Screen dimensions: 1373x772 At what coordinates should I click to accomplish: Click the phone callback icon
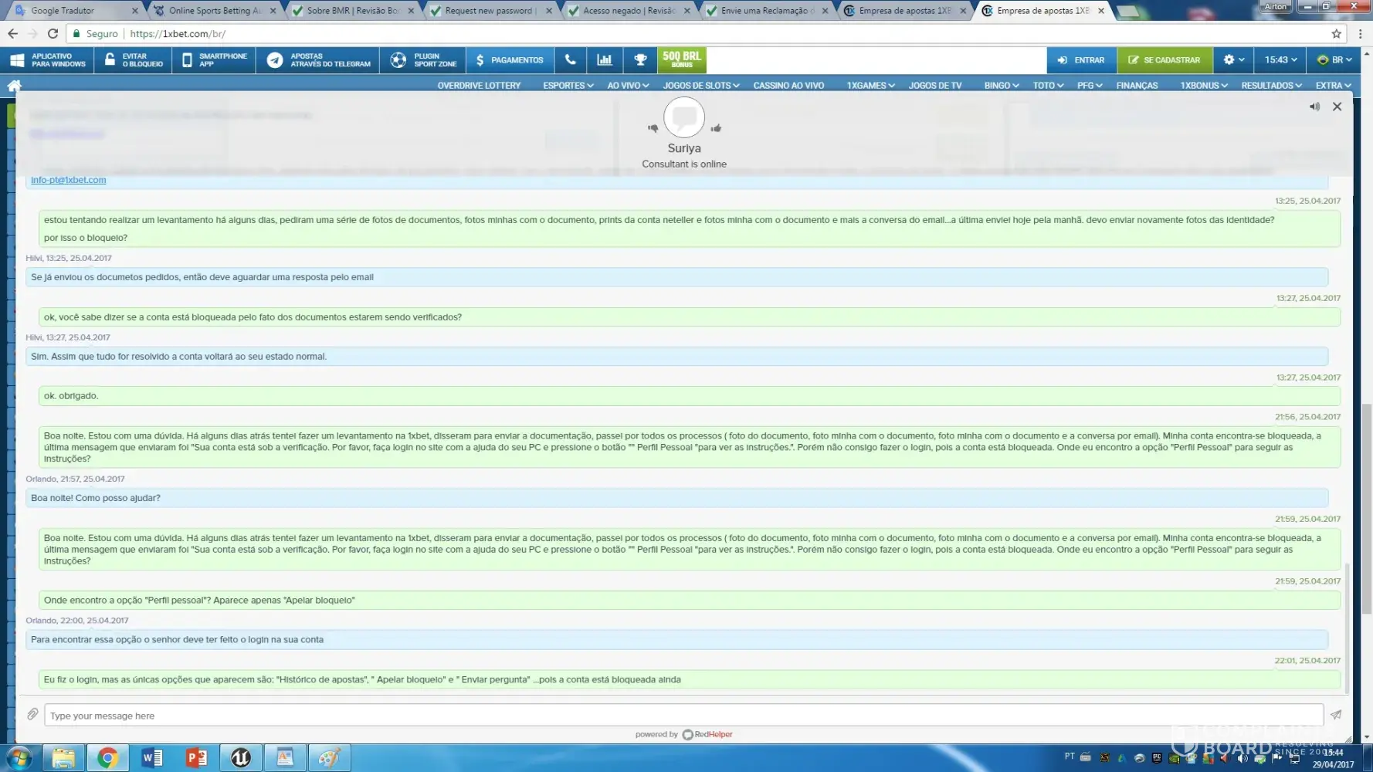pyautogui.click(x=570, y=60)
